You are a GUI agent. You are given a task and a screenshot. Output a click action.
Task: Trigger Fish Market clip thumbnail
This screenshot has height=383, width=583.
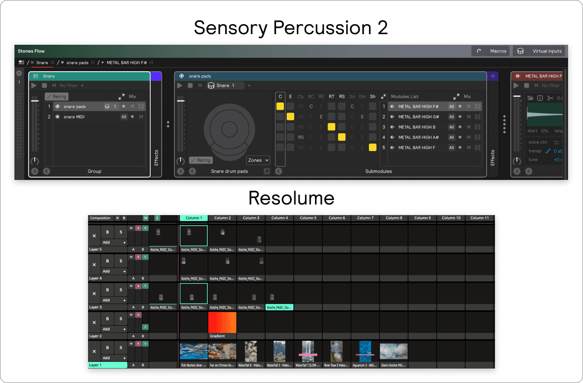pyautogui.click(x=193, y=351)
